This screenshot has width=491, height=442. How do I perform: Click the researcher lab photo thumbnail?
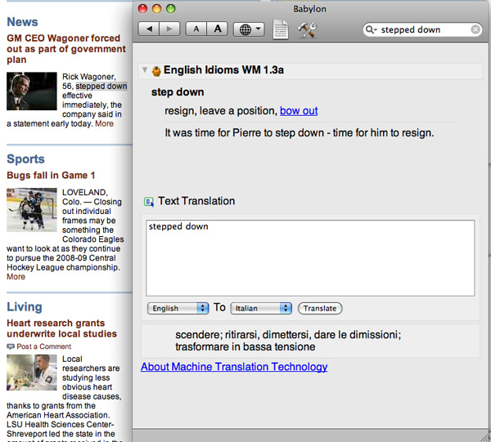coord(32,373)
